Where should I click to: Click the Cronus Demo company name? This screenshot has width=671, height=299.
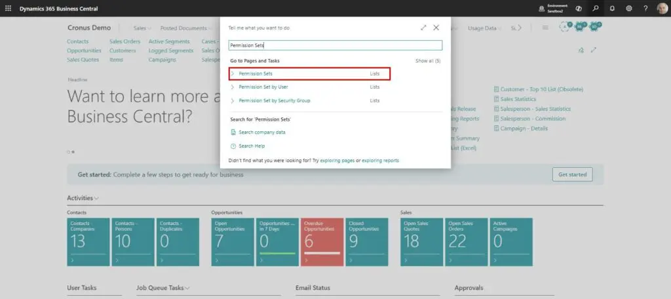pos(89,28)
